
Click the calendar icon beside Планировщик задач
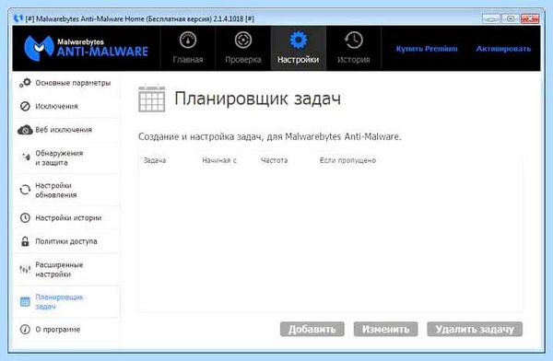[25, 302]
